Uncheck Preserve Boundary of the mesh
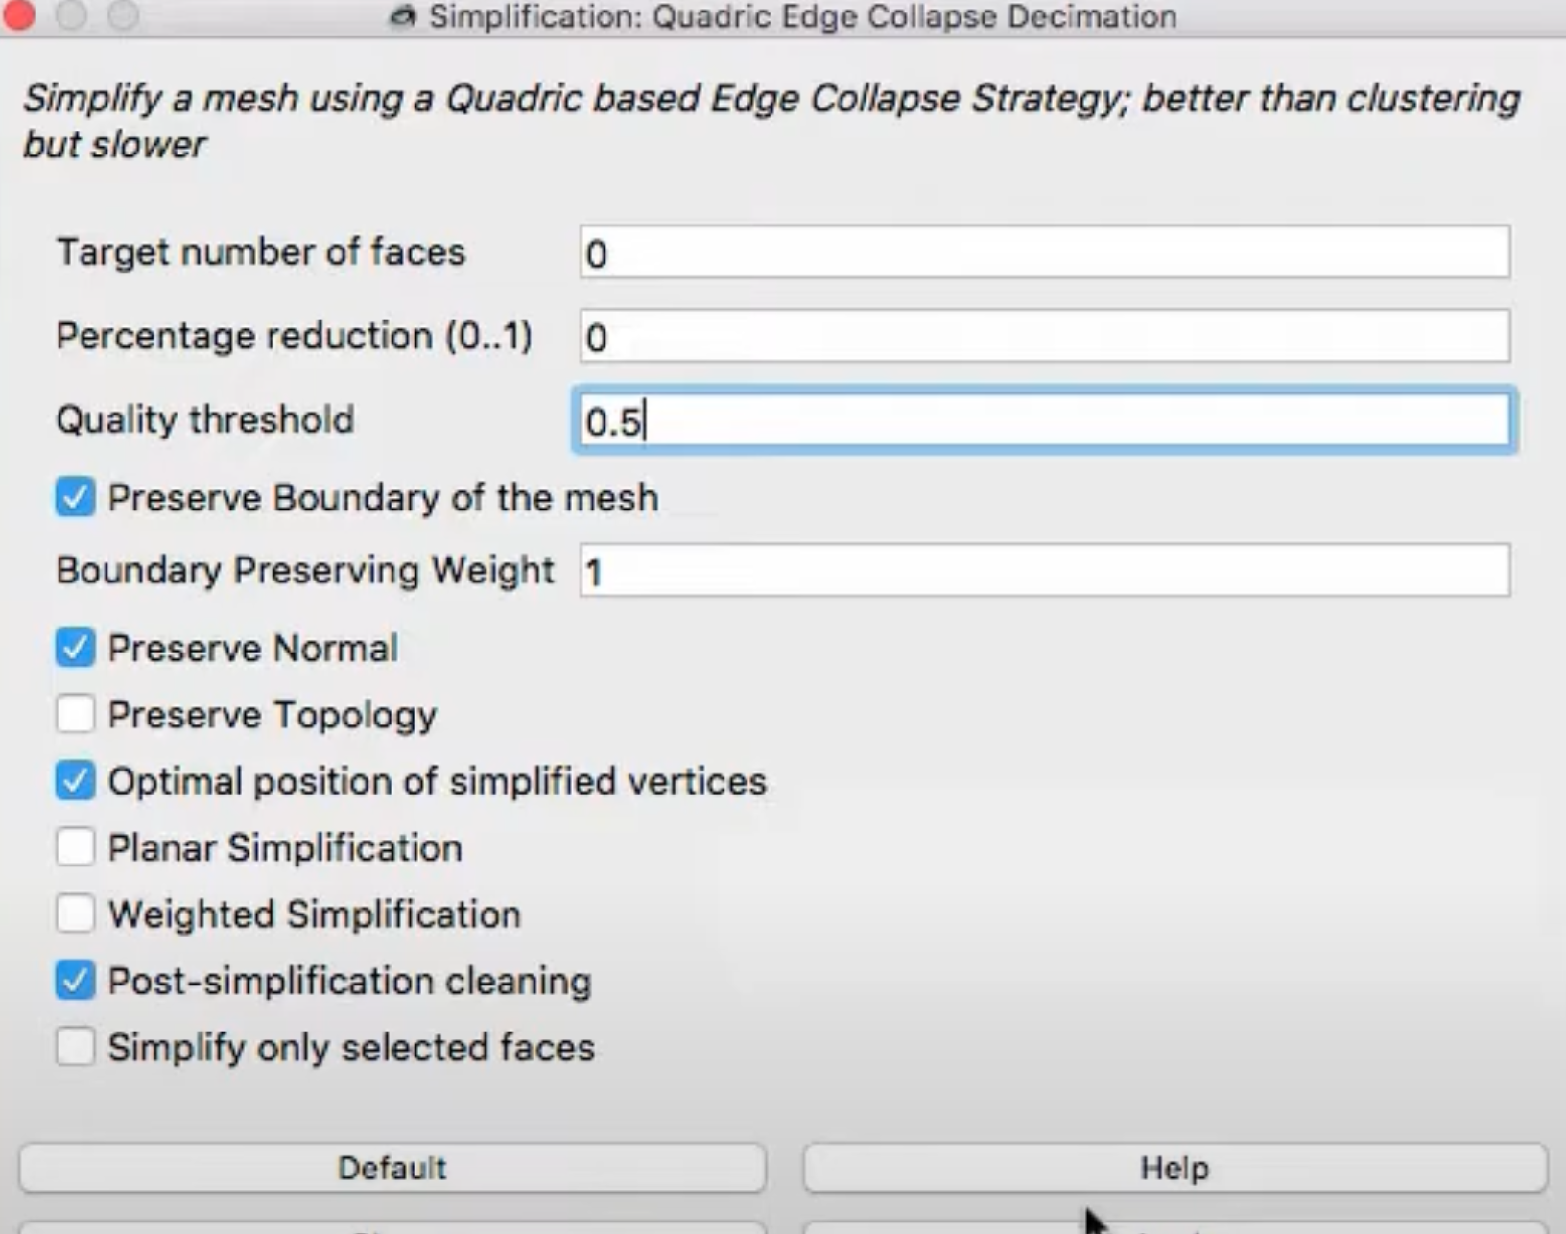The width and height of the screenshot is (1566, 1234). (x=75, y=498)
